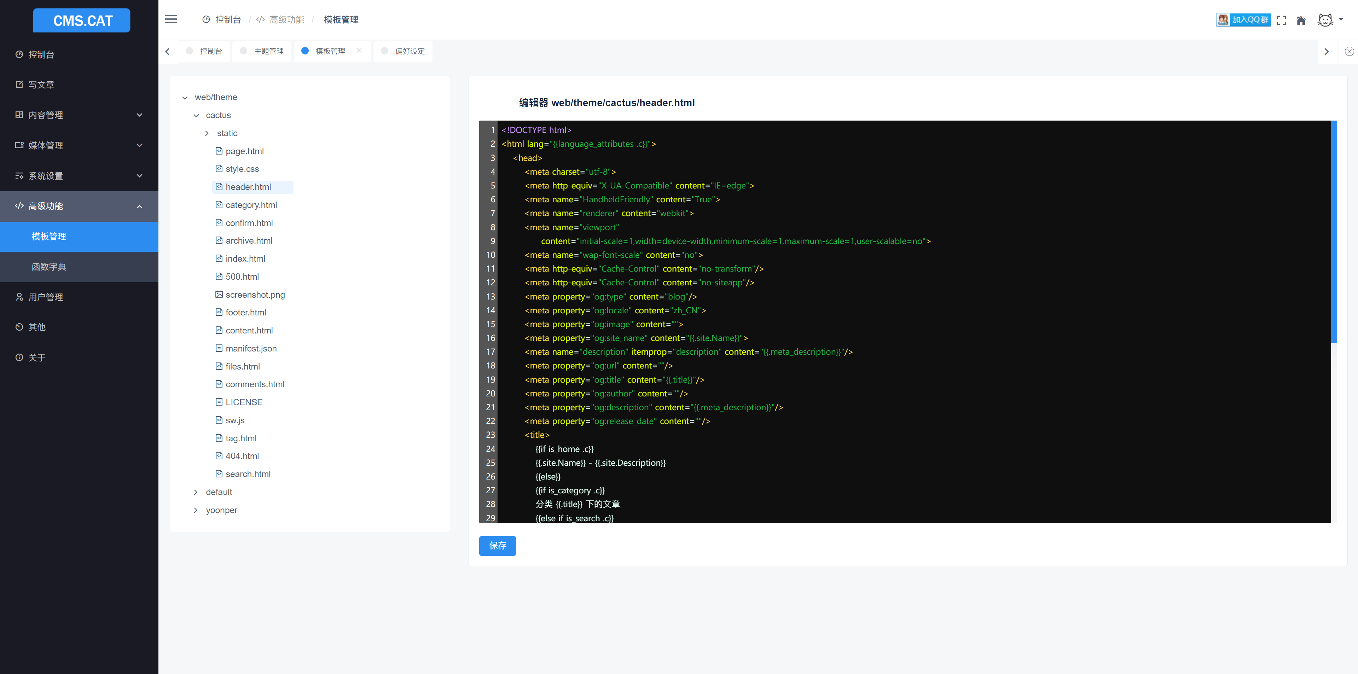Screen dimensions: 1358x674
Task: Toggle fullscreen mode icon
Action: [1281, 20]
